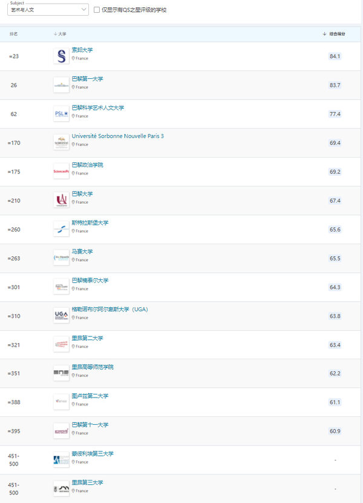Click the rank =210 cell
Image resolution: width=363 pixels, height=503 pixels.
coord(14,201)
